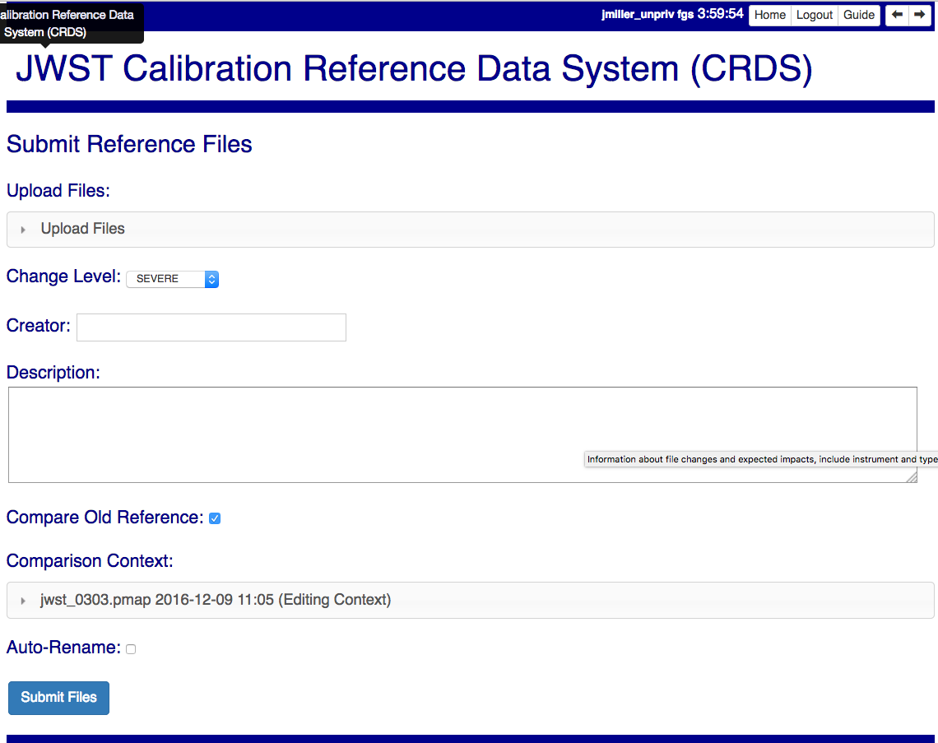Enable the Auto-Rename checkbox

[131, 649]
